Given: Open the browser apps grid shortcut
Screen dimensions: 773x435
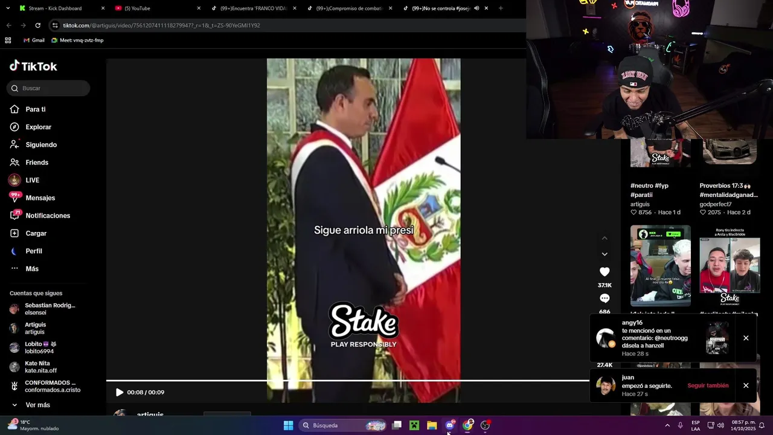Looking at the screenshot, I should 8,40.
